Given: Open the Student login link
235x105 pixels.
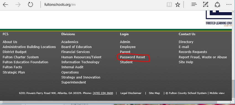Looking at the screenshot, I should click(126, 62).
